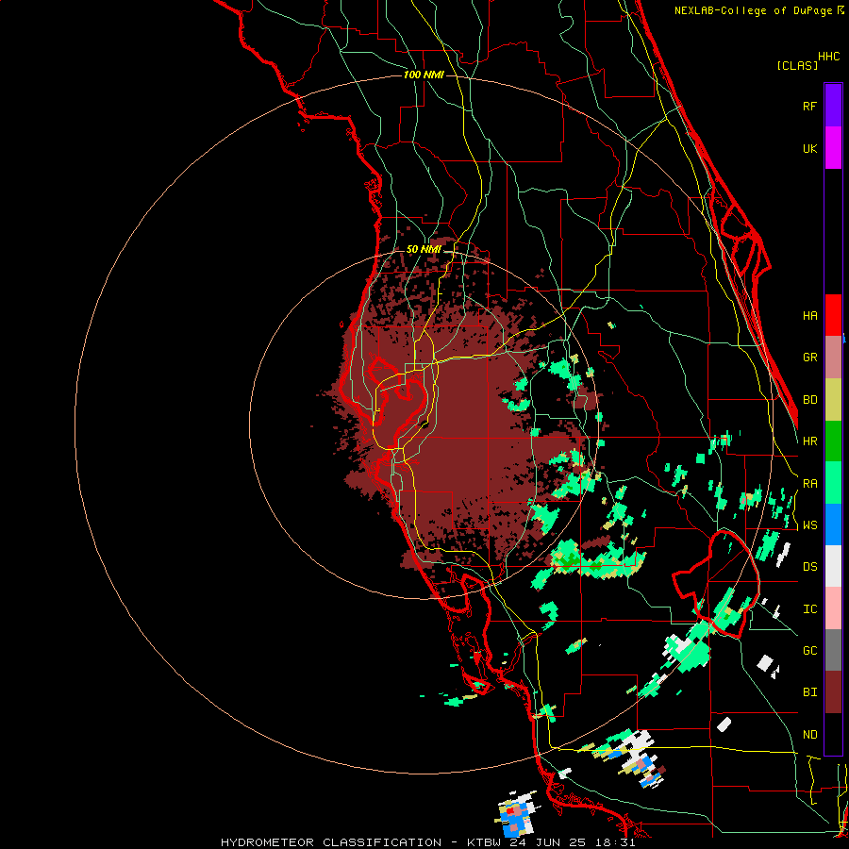849x849 pixels.
Task: Click the 100 NMI range ring label
Action: point(424,75)
